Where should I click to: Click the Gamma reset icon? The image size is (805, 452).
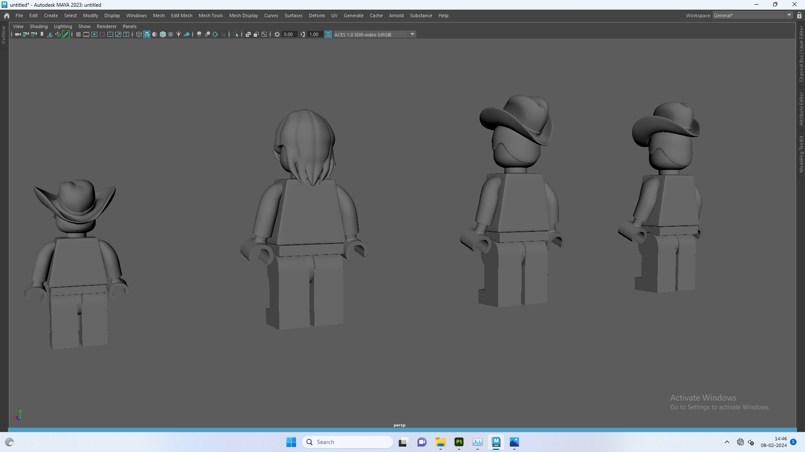303,34
